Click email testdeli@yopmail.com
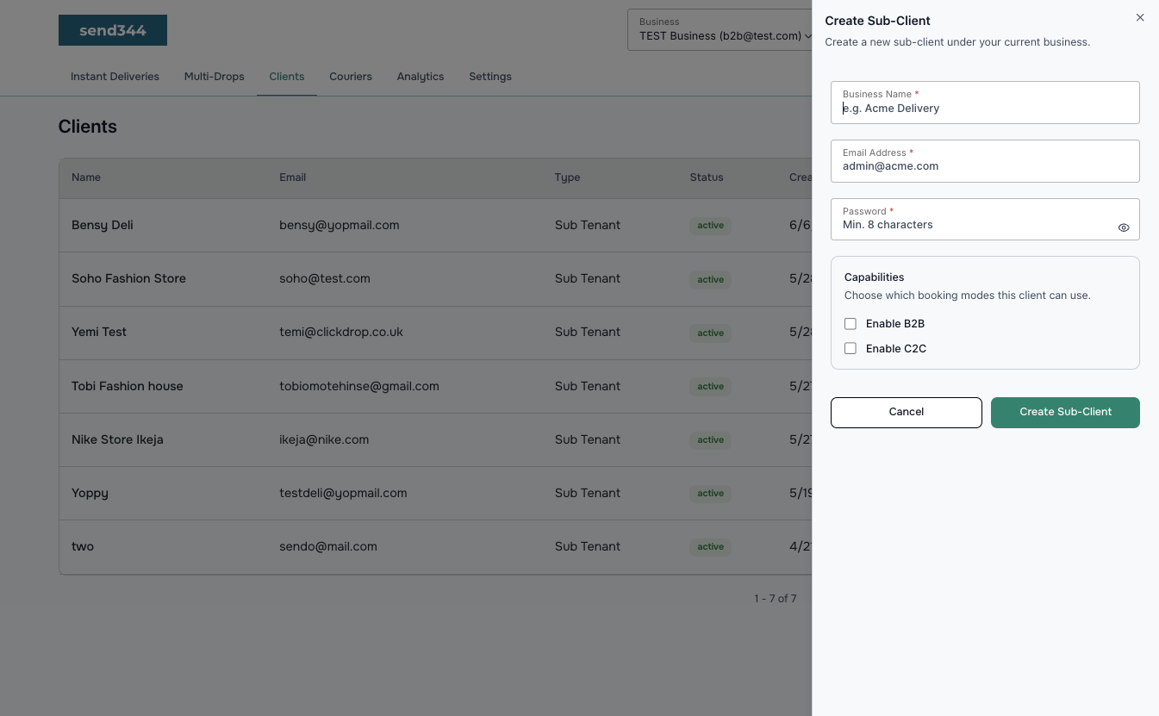 tap(343, 493)
